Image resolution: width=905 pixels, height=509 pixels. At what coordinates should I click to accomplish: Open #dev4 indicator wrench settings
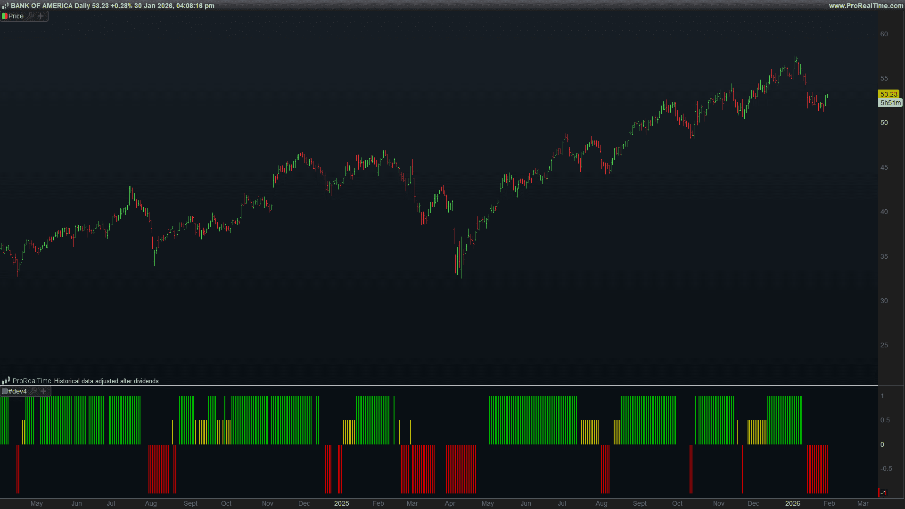coord(33,391)
